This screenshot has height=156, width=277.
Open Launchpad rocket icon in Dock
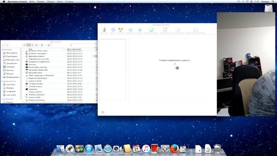[x=70, y=149]
